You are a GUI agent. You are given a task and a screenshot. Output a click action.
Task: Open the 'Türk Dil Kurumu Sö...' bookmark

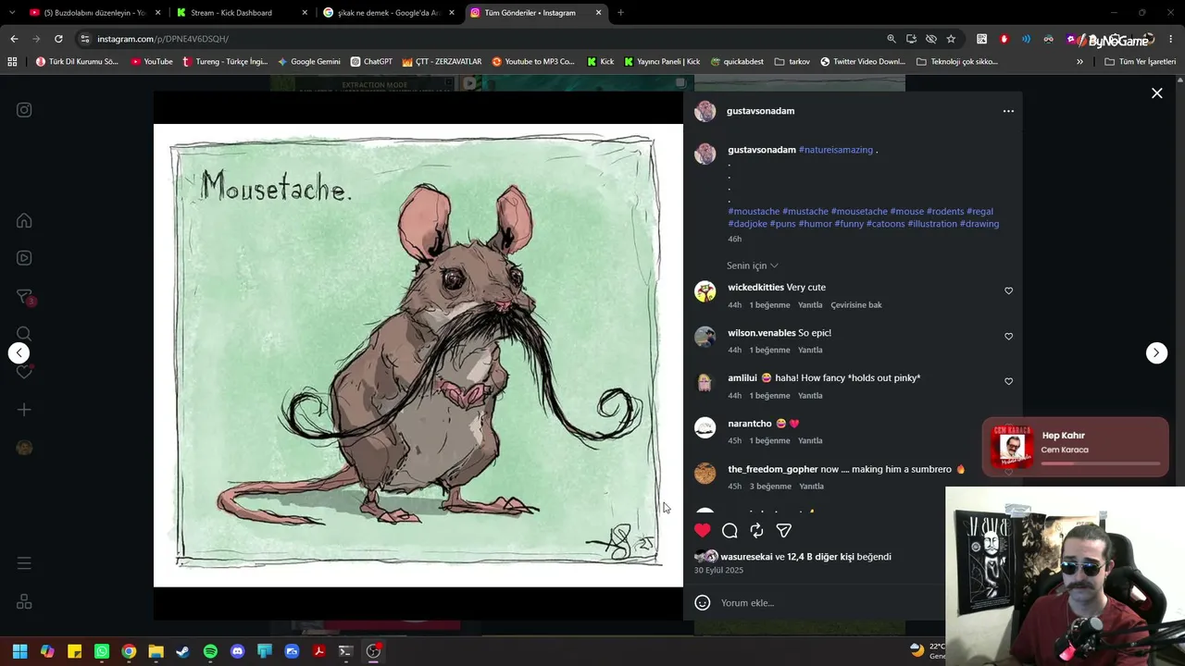point(77,62)
